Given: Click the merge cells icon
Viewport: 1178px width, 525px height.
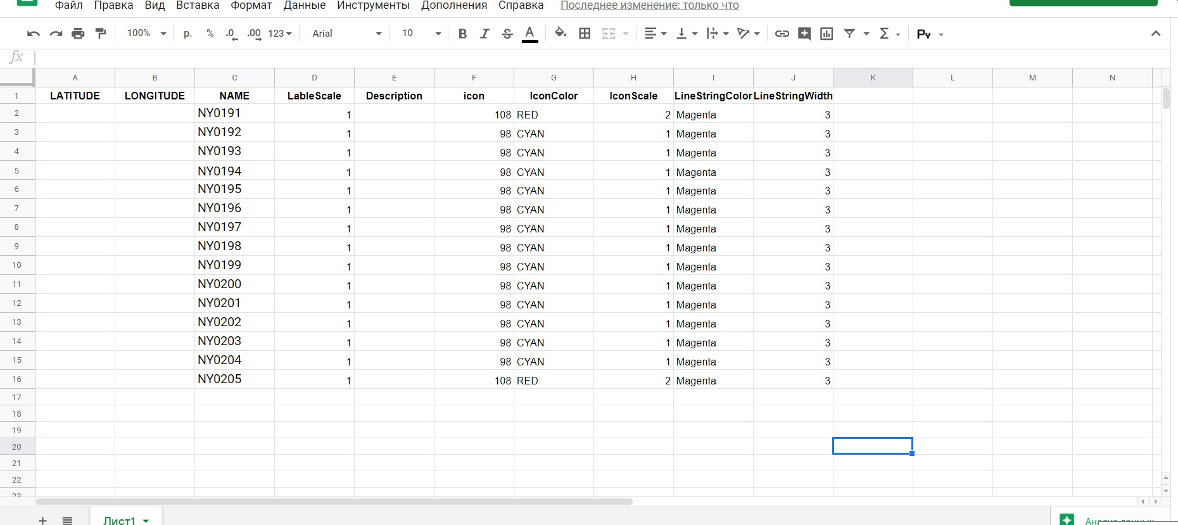Looking at the screenshot, I should (x=609, y=34).
